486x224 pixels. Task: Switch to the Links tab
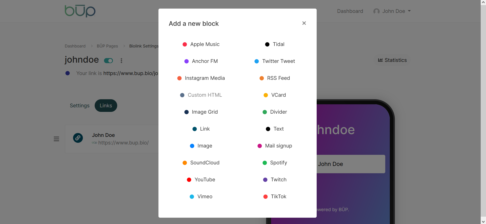[106, 106]
